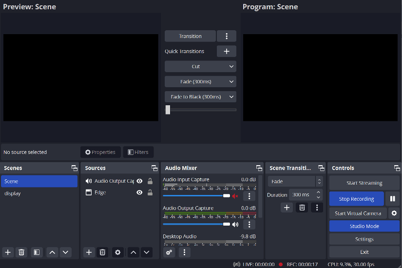The width and height of the screenshot is (402, 268).
Task: Pop out the Scene Transitions dock
Action: click(x=321, y=168)
